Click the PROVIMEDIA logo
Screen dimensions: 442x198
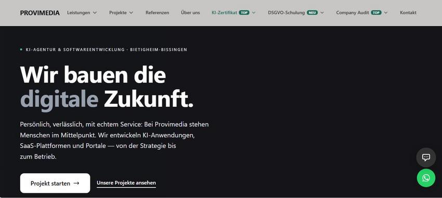pyautogui.click(x=40, y=13)
